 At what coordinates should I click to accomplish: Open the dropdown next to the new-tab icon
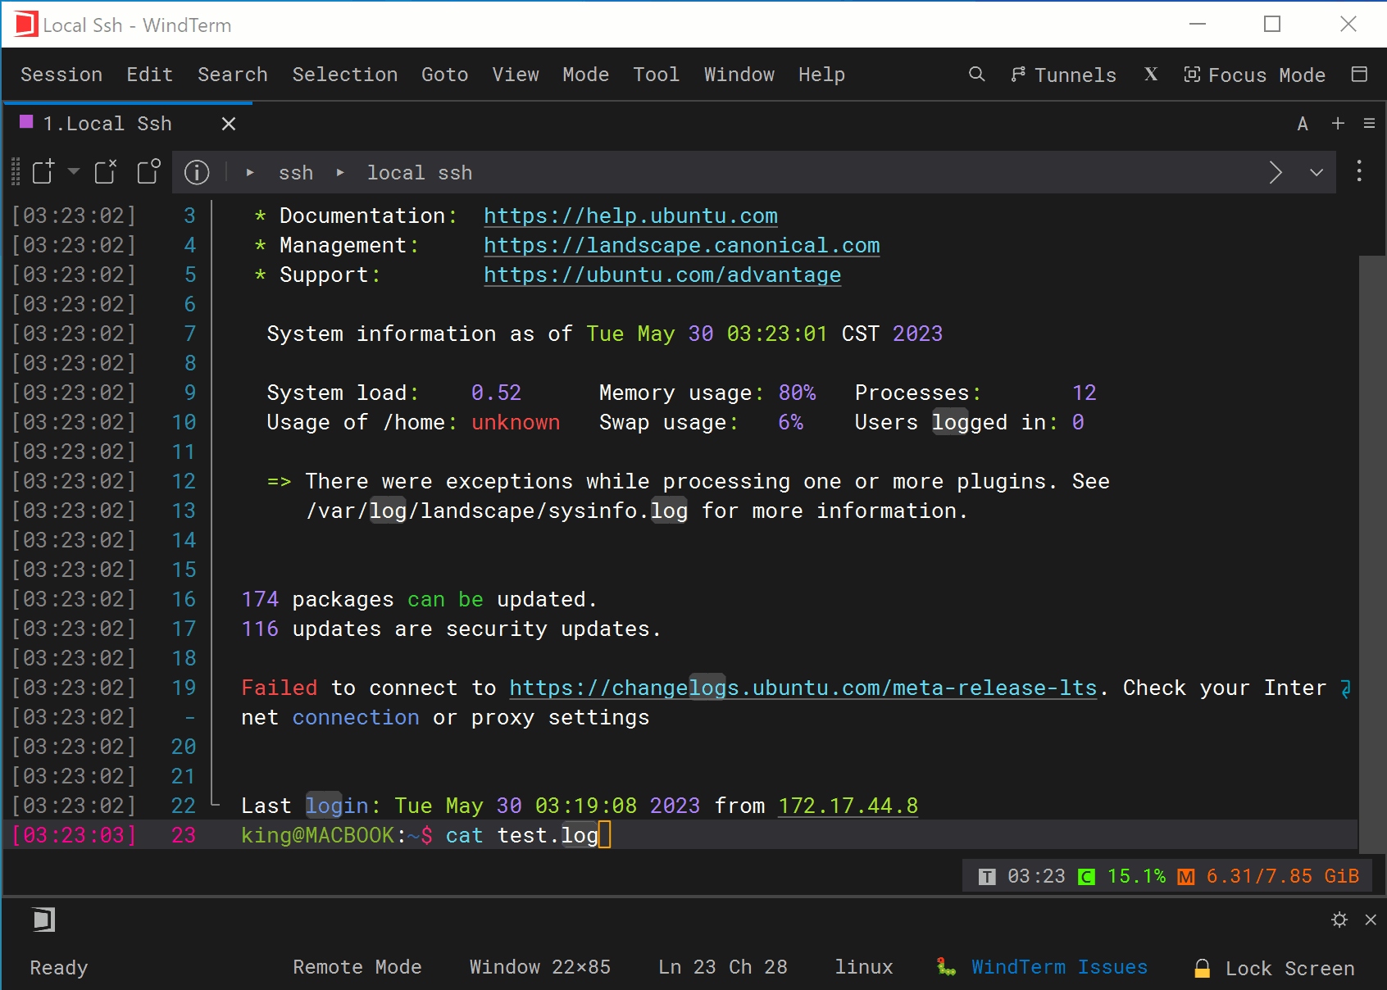point(73,172)
